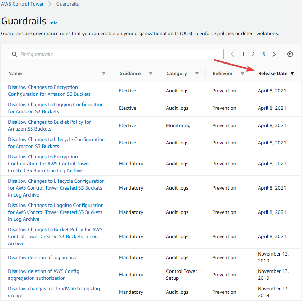
Task: Click the Release Date column header
Action: point(273,73)
